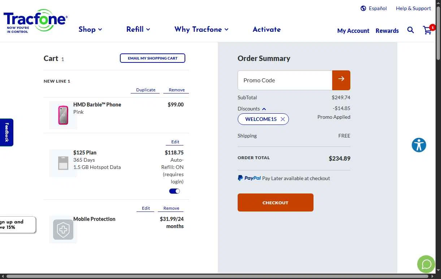Remove the WELCOME15 promo code
The image size is (441, 279).
click(x=283, y=119)
